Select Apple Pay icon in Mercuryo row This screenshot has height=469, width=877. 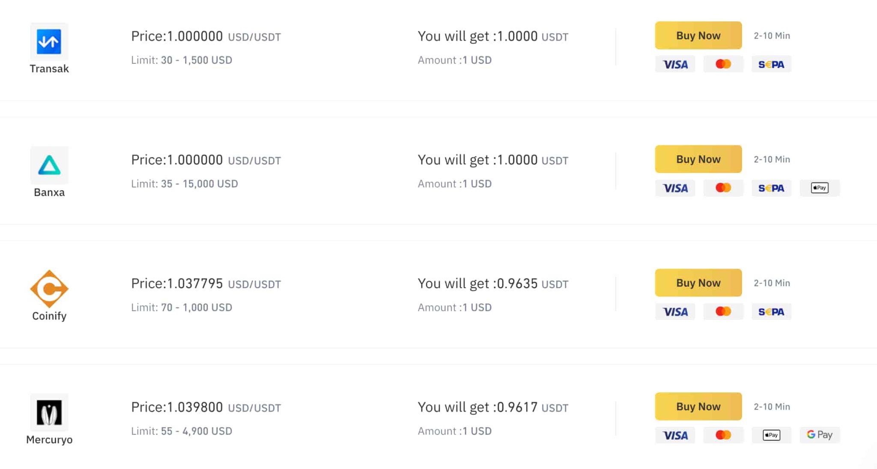(x=771, y=435)
